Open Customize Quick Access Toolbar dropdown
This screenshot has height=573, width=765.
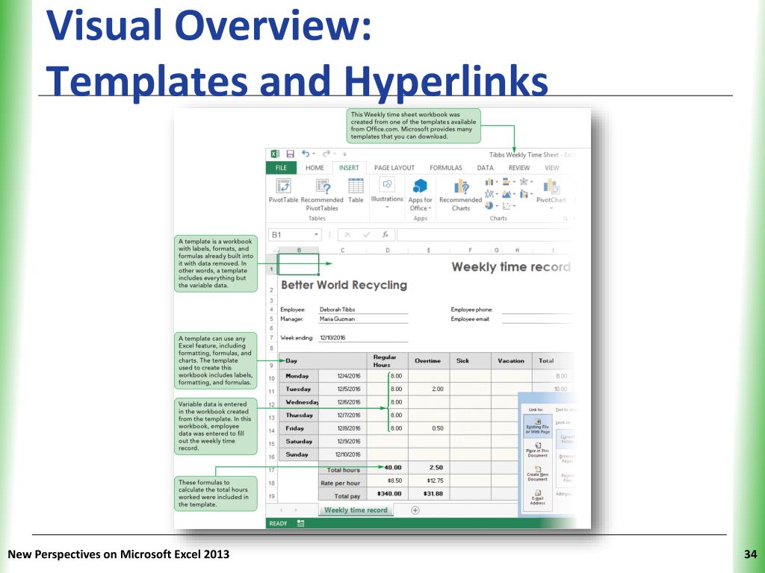(x=344, y=154)
